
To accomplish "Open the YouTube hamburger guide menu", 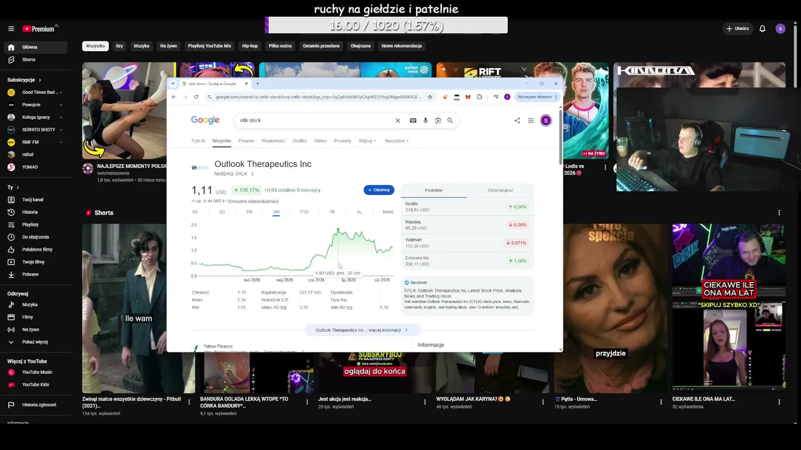I will pyautogui.click(x=11, y=29).
